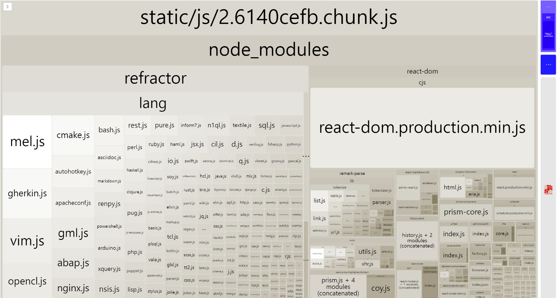The height and width of the screenshot is (298, 557).
Task: Select the rest.js cell
Action: coord(138,126)
